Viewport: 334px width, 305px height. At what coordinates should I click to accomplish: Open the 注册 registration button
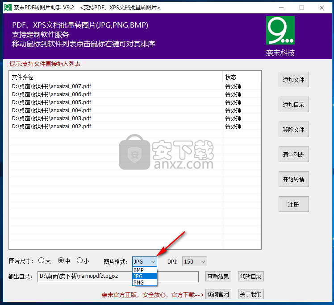point(293,204)
